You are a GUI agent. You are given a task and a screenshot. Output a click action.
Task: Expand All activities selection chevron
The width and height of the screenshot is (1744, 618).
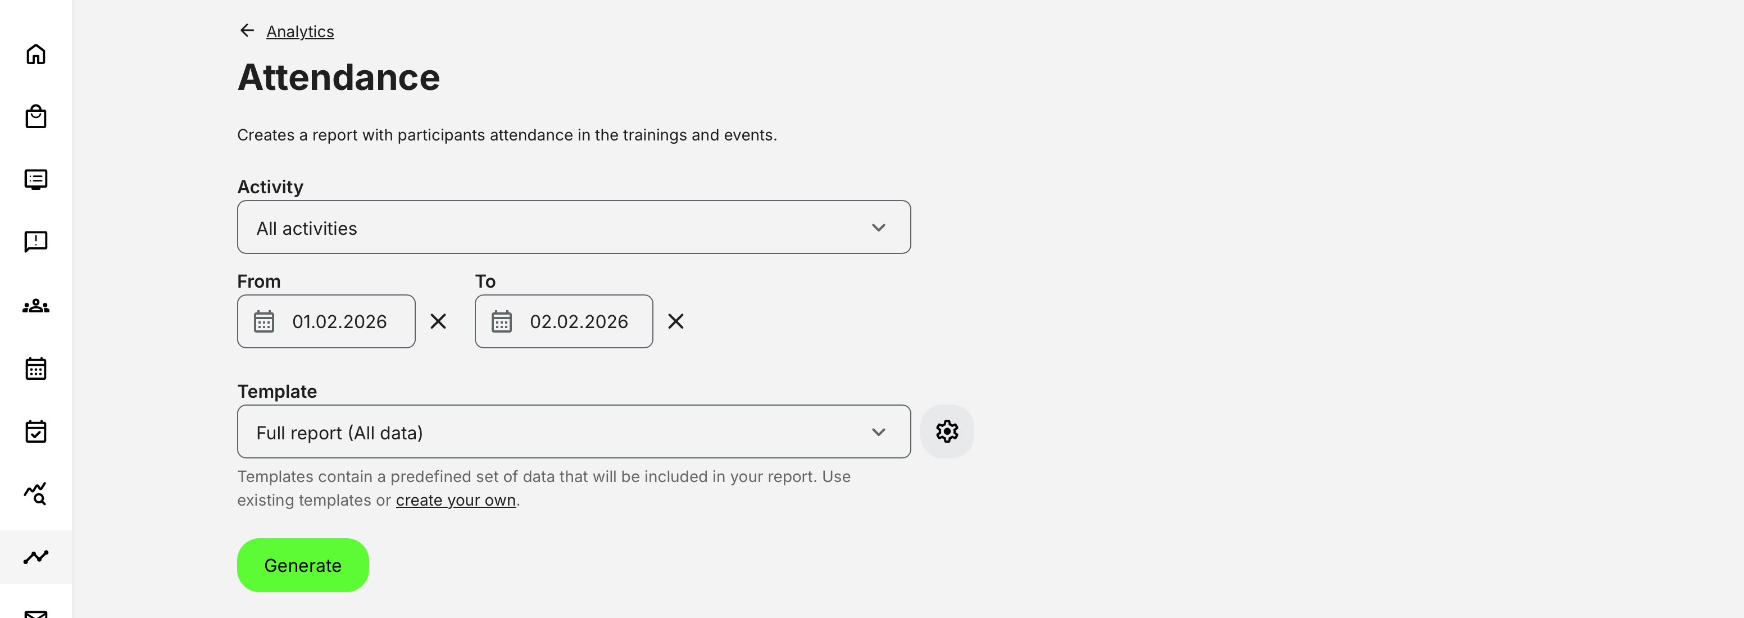[879, 228]
